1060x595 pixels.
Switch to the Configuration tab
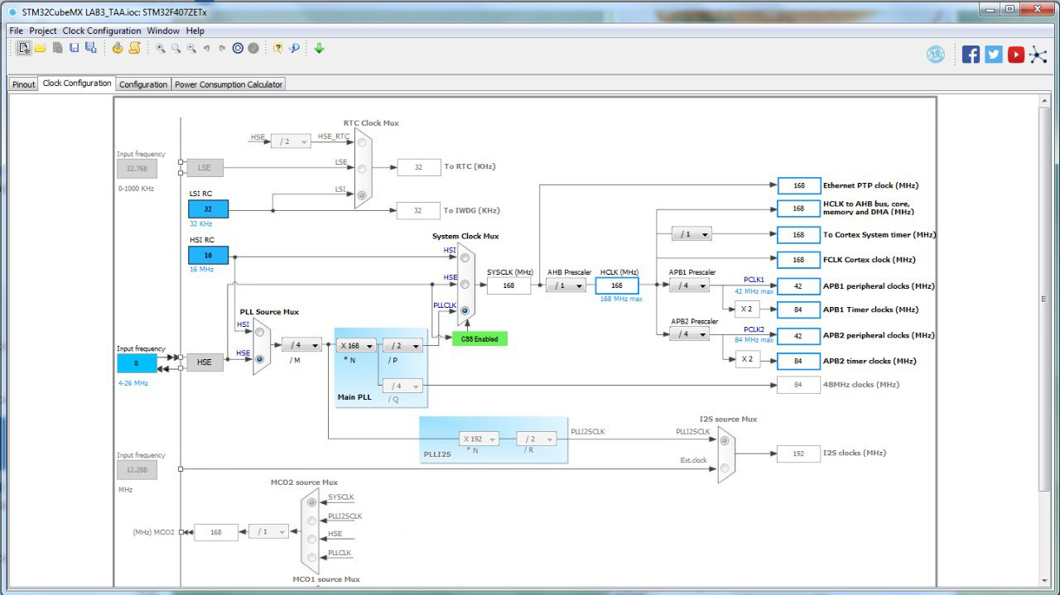[143, 84]
